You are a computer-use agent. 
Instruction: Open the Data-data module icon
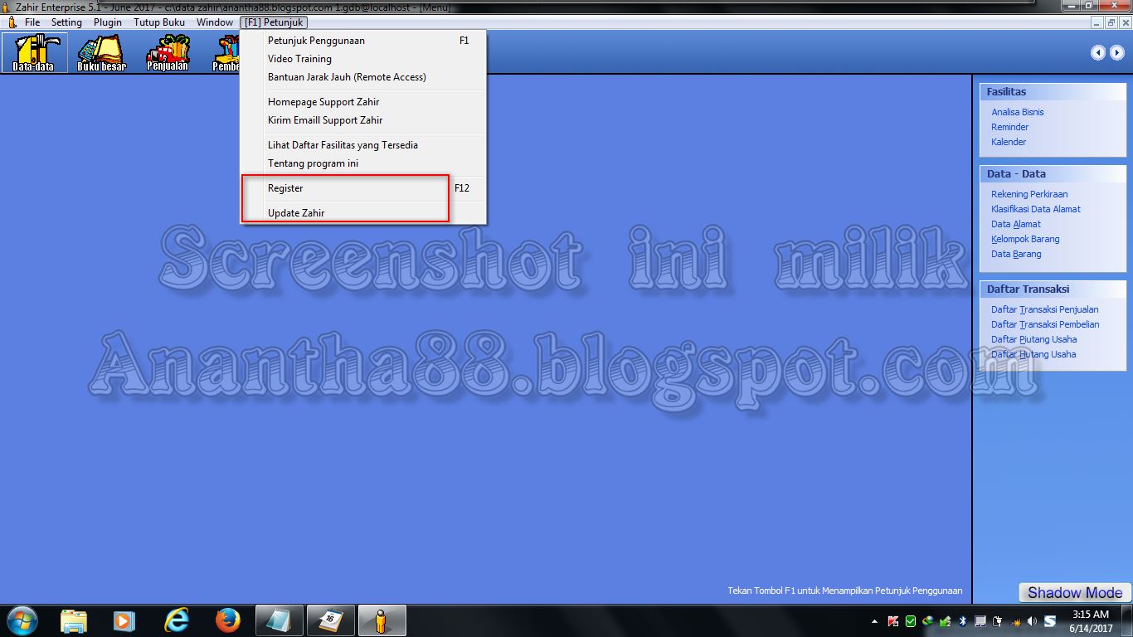click(35, 52)
